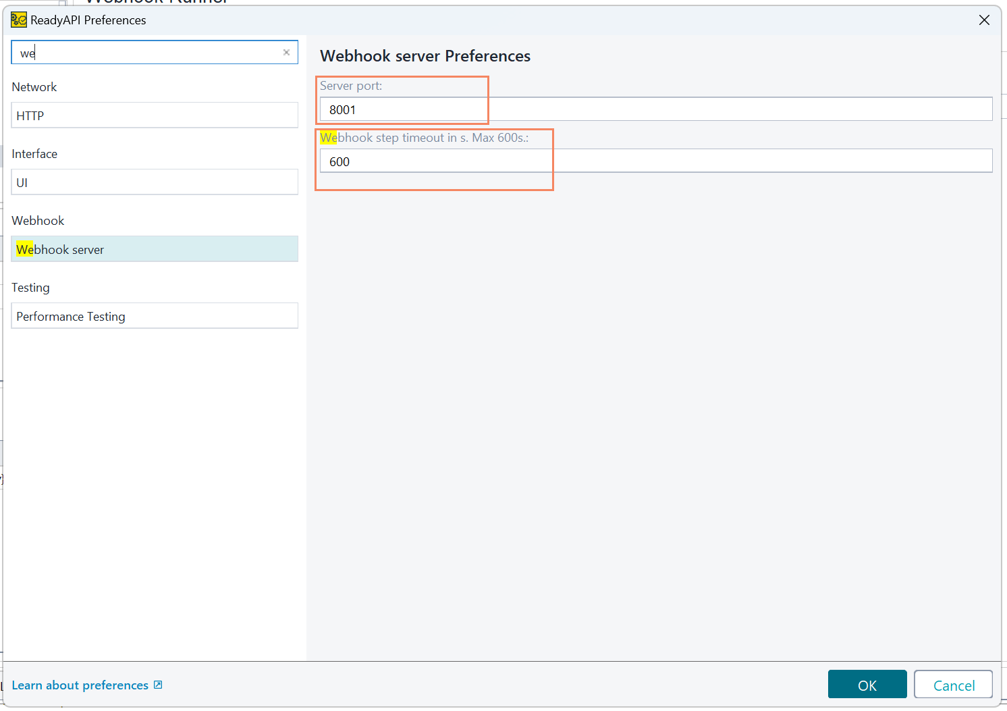Select UI under the Interface section

pos(154,182)
